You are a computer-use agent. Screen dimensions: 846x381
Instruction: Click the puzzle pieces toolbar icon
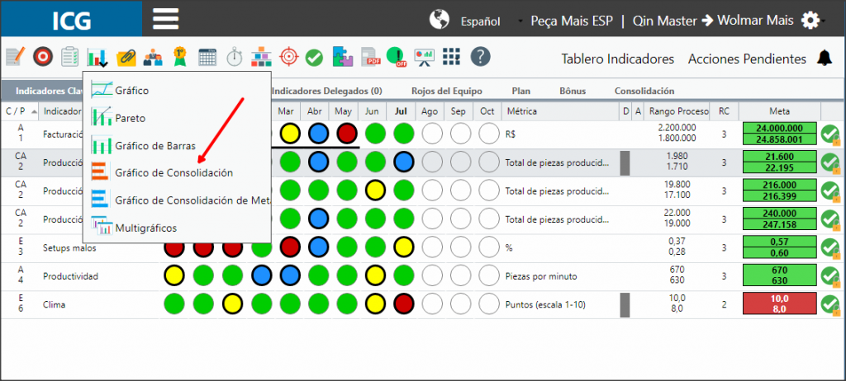coord(343,56)
